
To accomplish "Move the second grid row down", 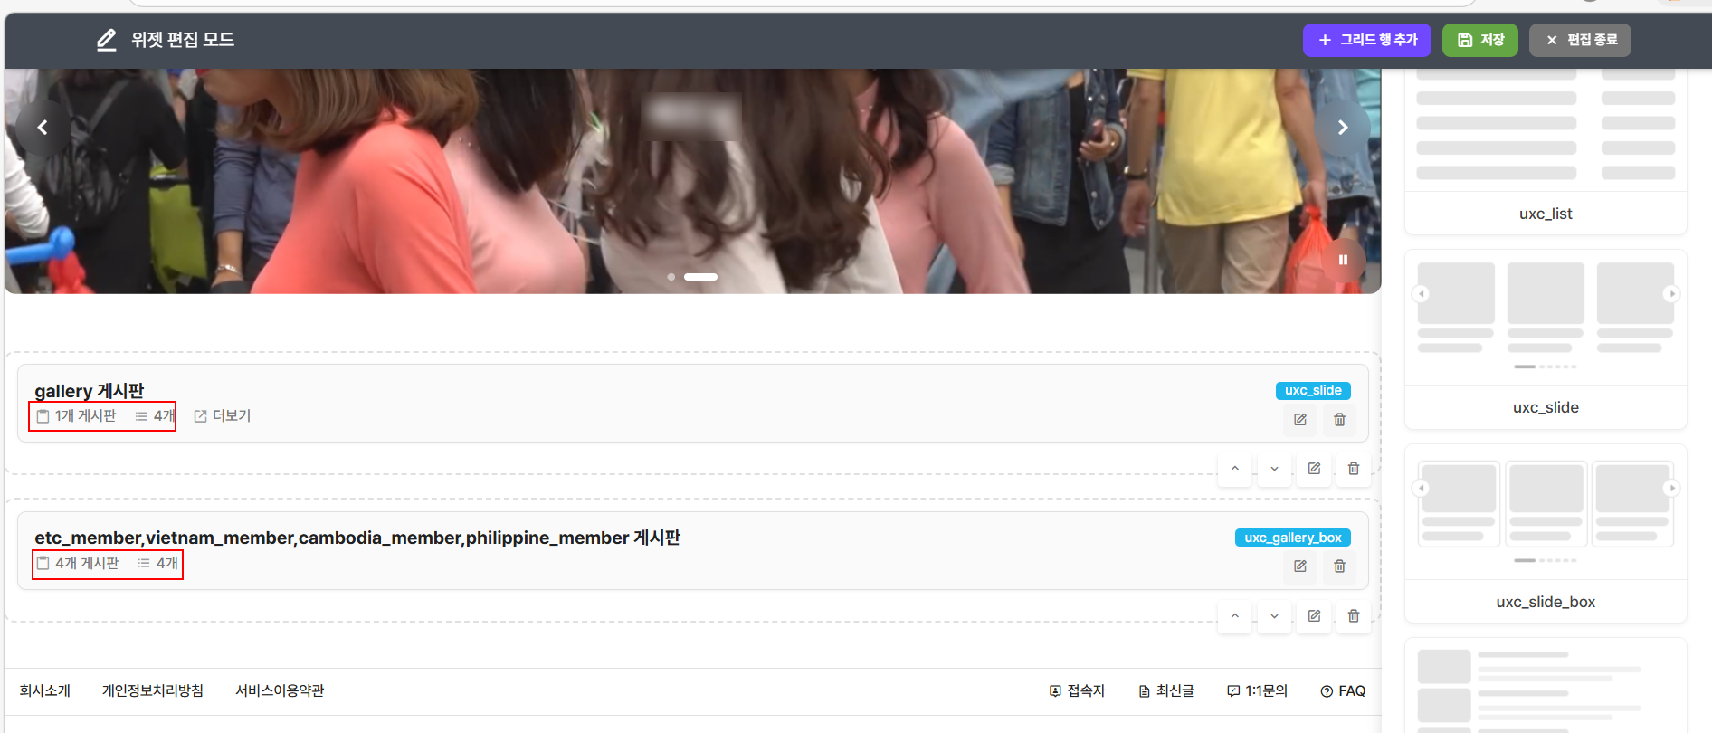I will point(1274,616).
